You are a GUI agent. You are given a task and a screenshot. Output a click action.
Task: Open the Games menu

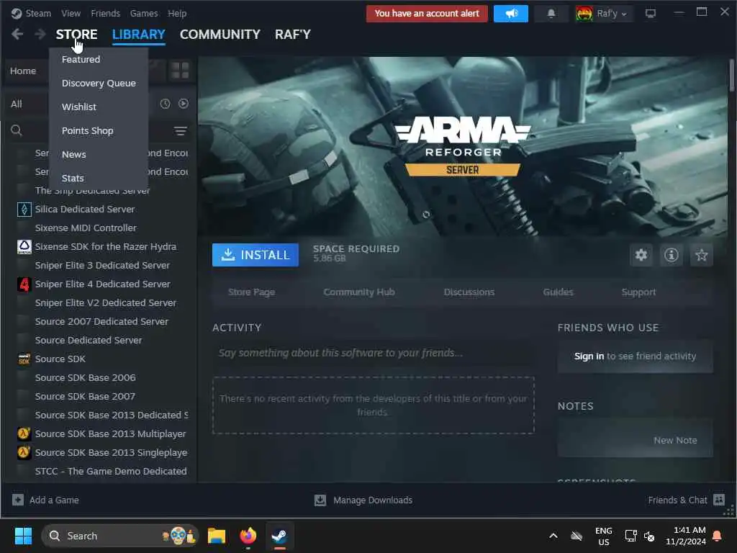coord(144,13)
